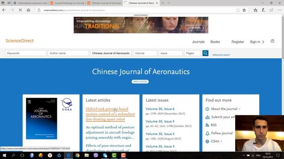
Task: Open the favorites hub icon
Action: pyautogui.click(x=256, y=10)
